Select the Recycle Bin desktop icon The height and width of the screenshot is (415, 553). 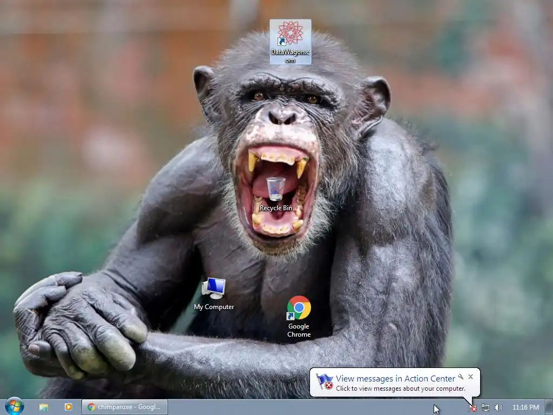pos(276,195)
